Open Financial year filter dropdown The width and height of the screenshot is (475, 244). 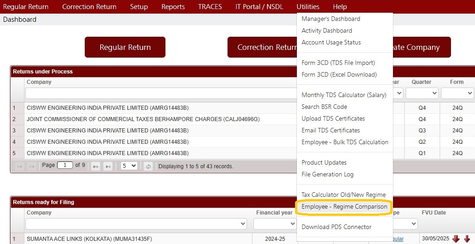click(x=275, y=224)
